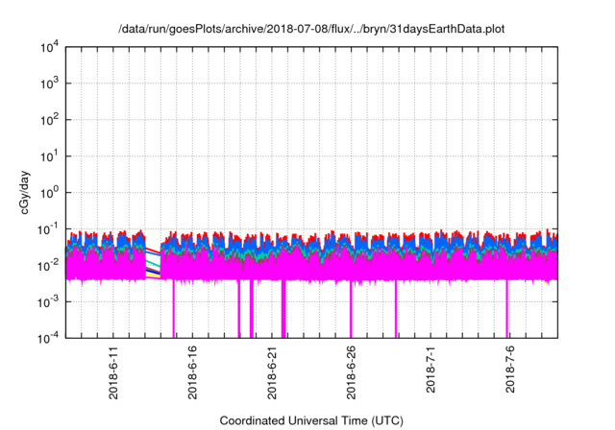615x430 pixels.
Task: Click the 10^-4 y-axis tick label
Action: tap(48, 338)
